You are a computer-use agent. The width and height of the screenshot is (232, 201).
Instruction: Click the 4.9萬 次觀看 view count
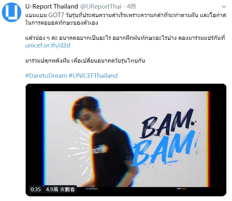60,189
